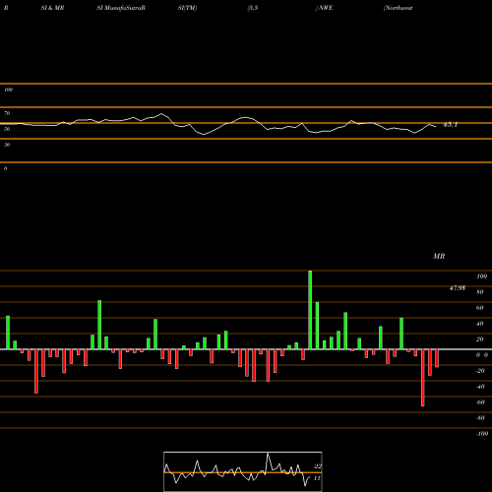Click the 47.98 value in MR panel
Screen dimensions: 492x492
458,288
